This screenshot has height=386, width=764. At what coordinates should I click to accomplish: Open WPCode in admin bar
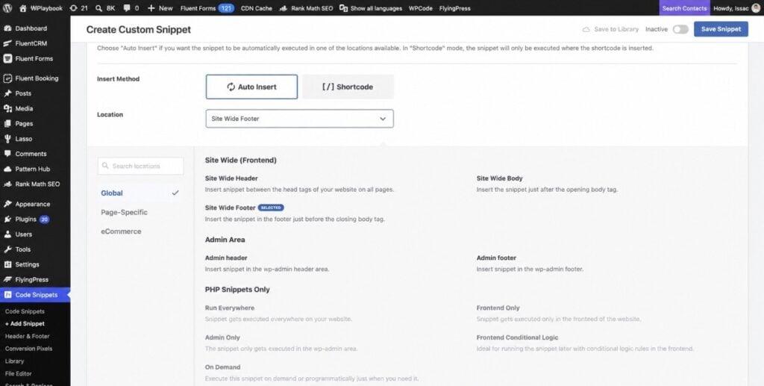421,8
